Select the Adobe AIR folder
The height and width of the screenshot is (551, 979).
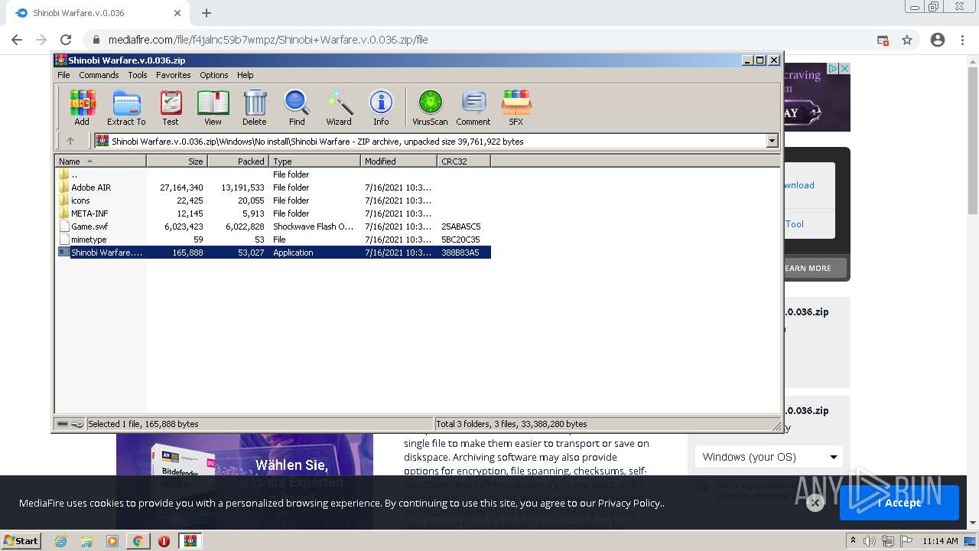[x=274, y=187]
